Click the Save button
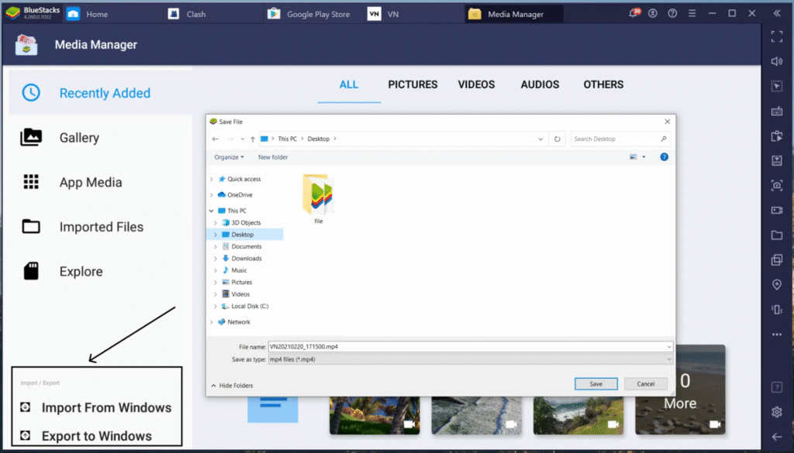 pyautogui.click(x=595, y=383)
